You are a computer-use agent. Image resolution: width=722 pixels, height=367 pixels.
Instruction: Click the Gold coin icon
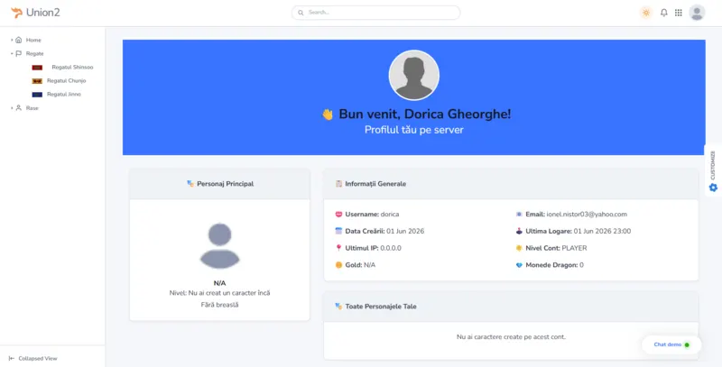coord(339,265)
